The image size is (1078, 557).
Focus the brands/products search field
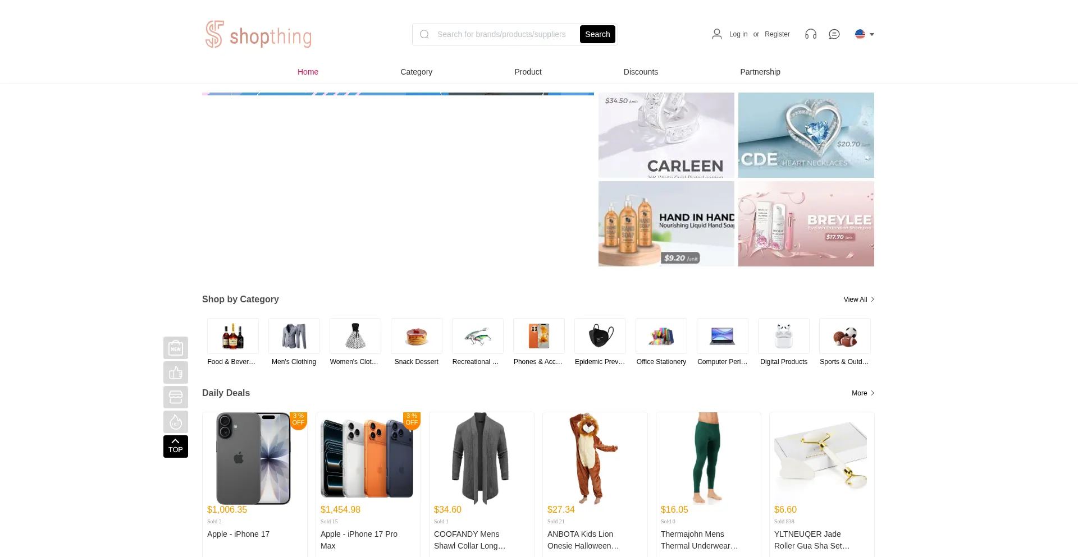501,34
